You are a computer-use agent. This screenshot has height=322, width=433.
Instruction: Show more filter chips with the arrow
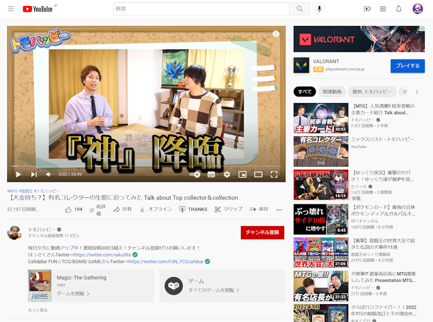tap(417, 92)
